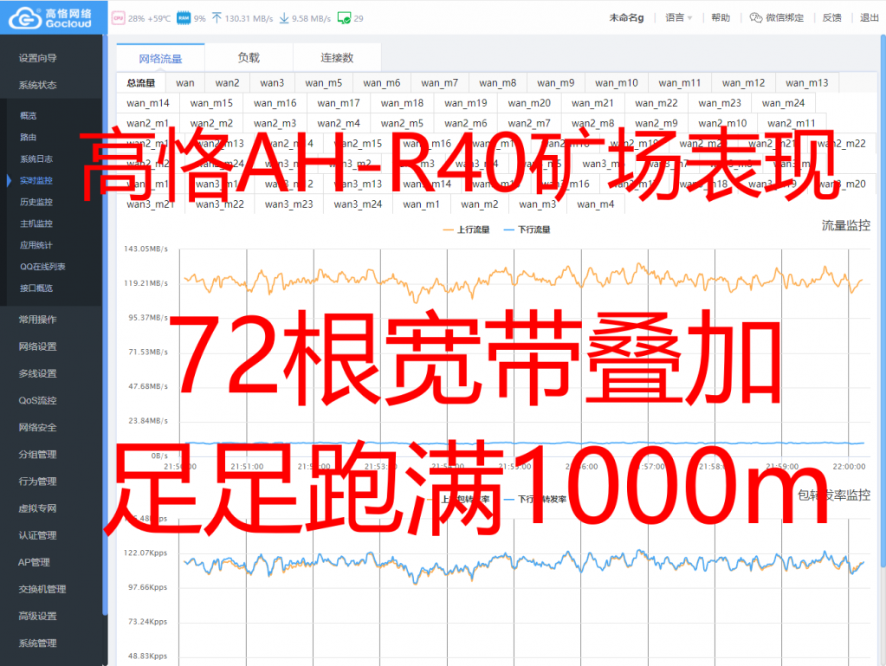Click the CPU usage icon
The width and height of the screenshot is (886, 666).
click(118, 18)
